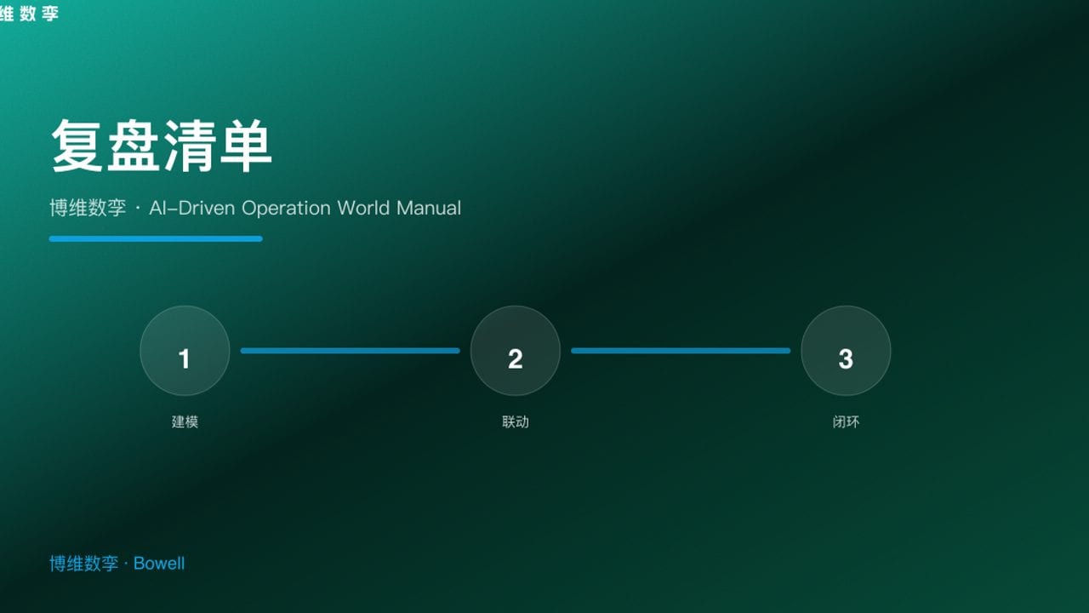Viewport: 1089px width, 613px height.
Task: Expand details under the 闭环 step
Action: (846, 421)
